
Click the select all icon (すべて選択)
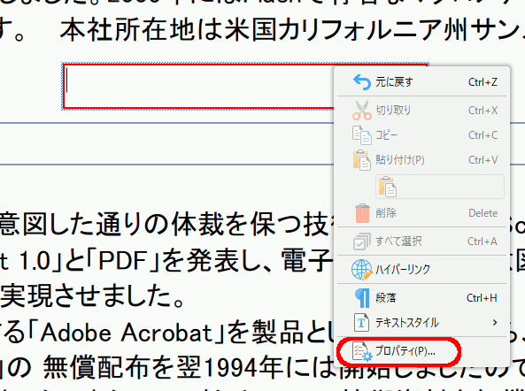pos(361,241)
